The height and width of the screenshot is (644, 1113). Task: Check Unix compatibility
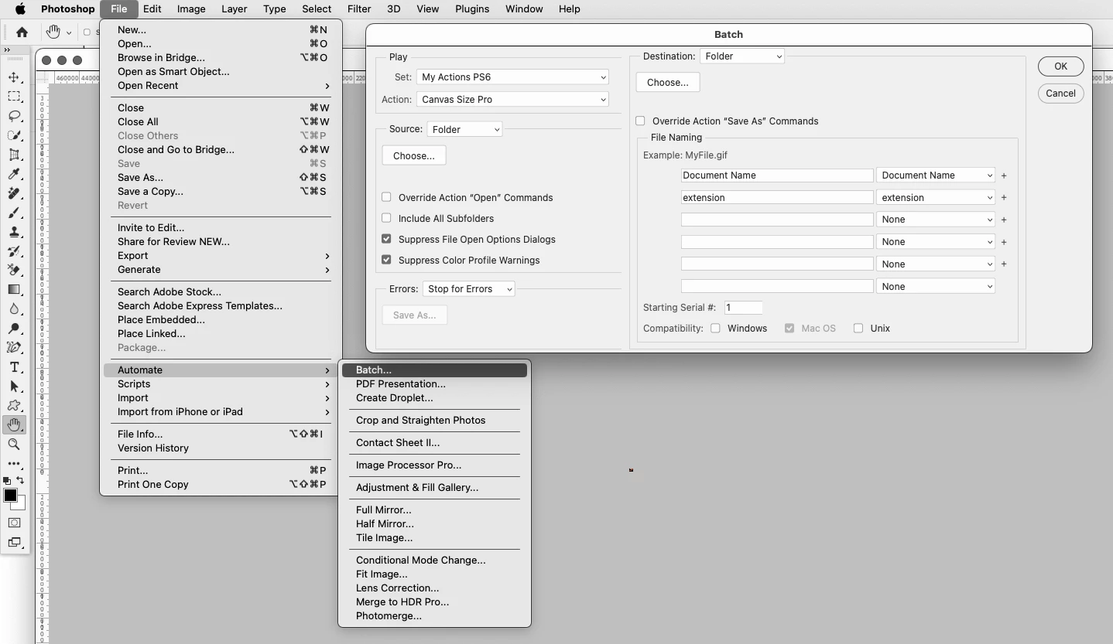click(858, 328)
